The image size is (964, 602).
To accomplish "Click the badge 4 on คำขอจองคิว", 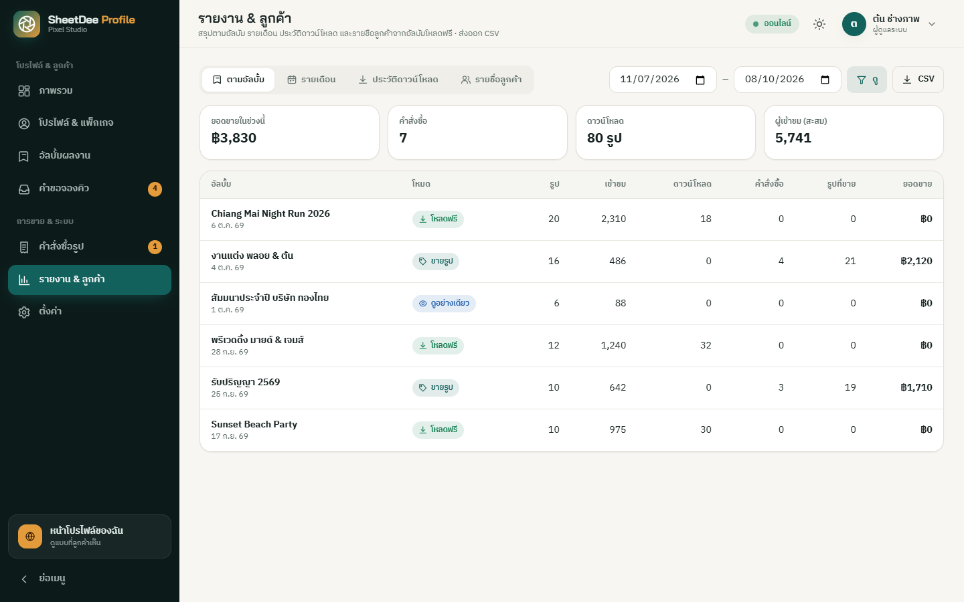I will 155,189.
